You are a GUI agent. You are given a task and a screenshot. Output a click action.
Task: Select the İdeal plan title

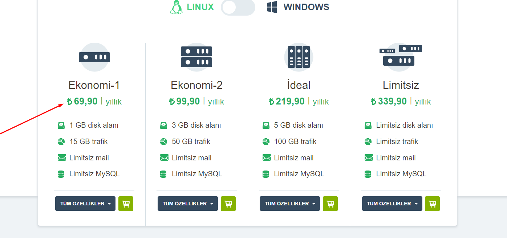pyautogui.click(x=299, y=85)
